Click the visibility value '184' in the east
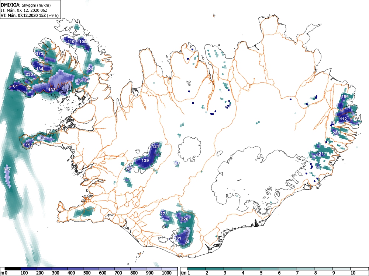The image size is (369, 276). coord(345,96)
